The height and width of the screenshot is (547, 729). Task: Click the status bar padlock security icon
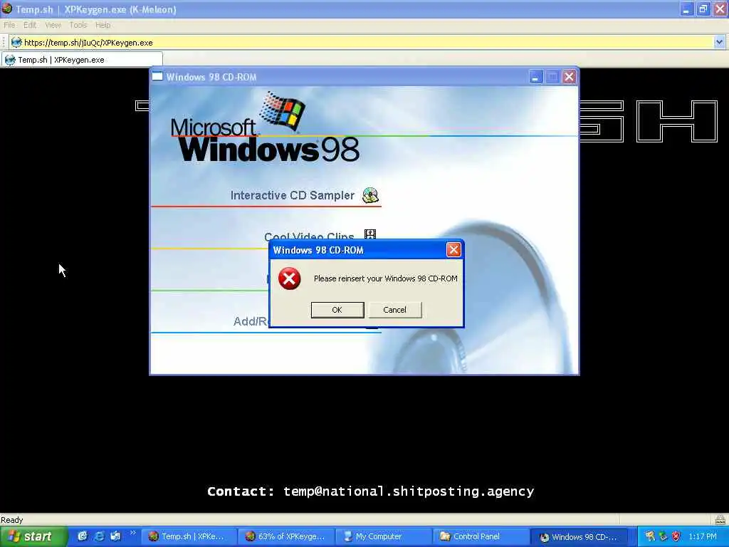[x=720, y=519]
